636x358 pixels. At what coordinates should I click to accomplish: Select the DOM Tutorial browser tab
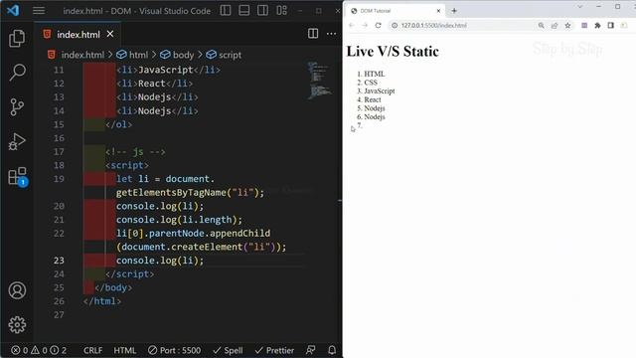coord(396,11)
